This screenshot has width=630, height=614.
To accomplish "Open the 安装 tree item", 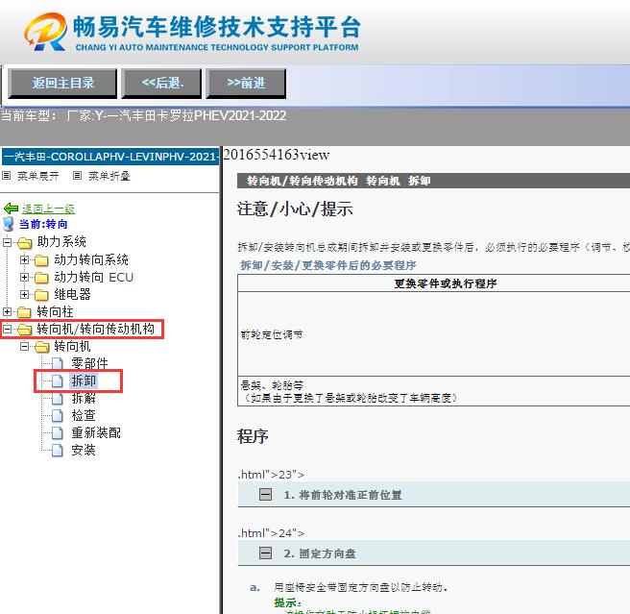I will click(x=84, y=450).
